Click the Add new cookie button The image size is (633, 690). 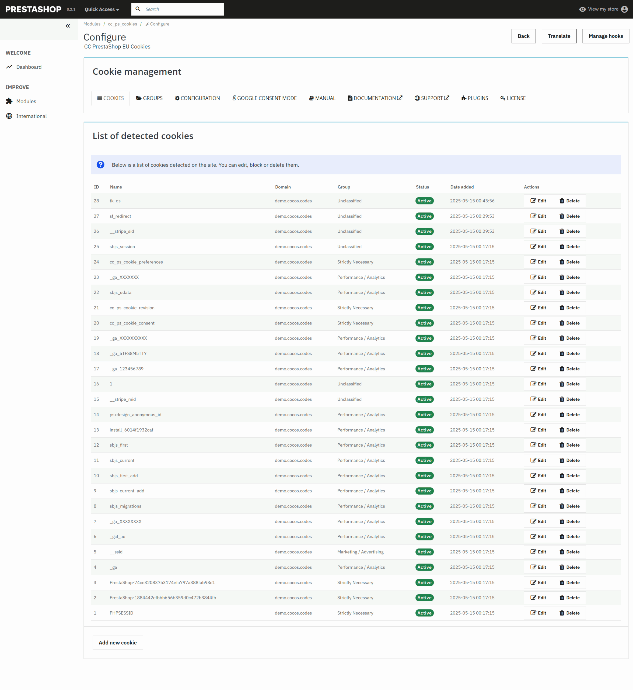coord(117,642)
